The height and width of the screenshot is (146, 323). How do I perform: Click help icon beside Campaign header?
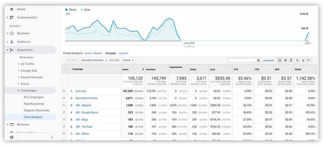pyautogui.click(x=86, y=69)
